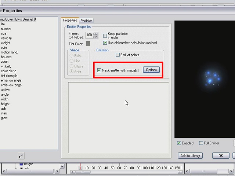Select emission angle in the property list
235x176 pixels.
tap(11, 80)
